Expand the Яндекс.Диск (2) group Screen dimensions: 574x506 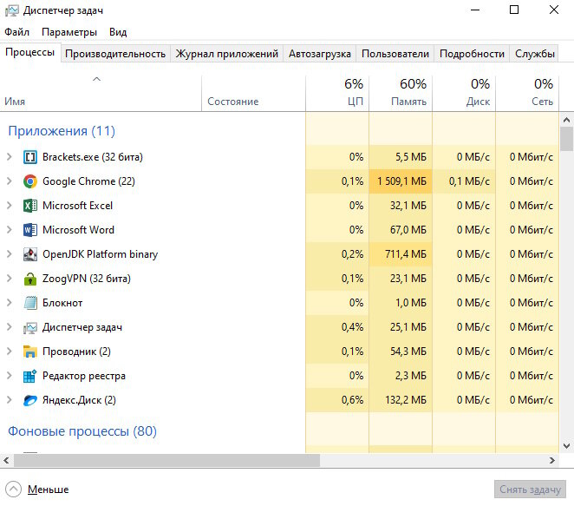click(10, 400)
